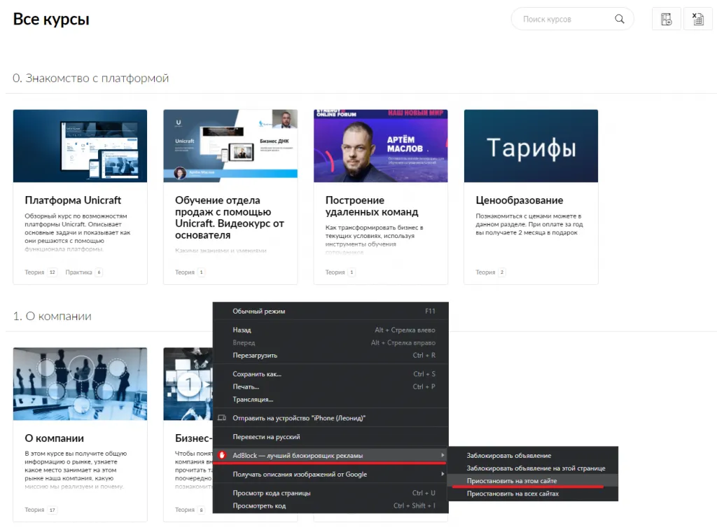The image size is (717, 530).
Task: Click the add course file icon button
Action: (x=667, y=19)
